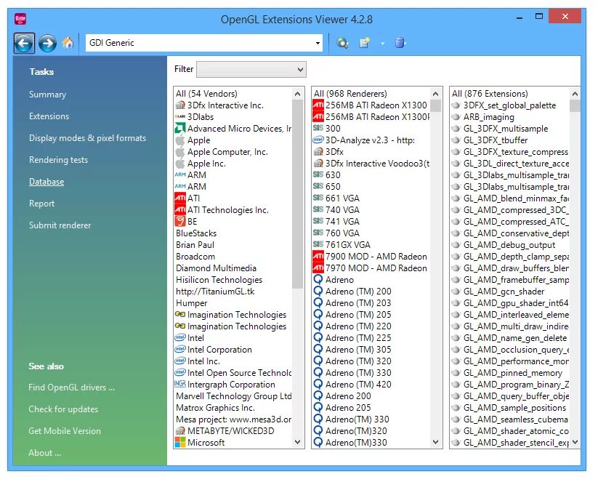
Task: Open the Database task
Action: pos(47,182)
